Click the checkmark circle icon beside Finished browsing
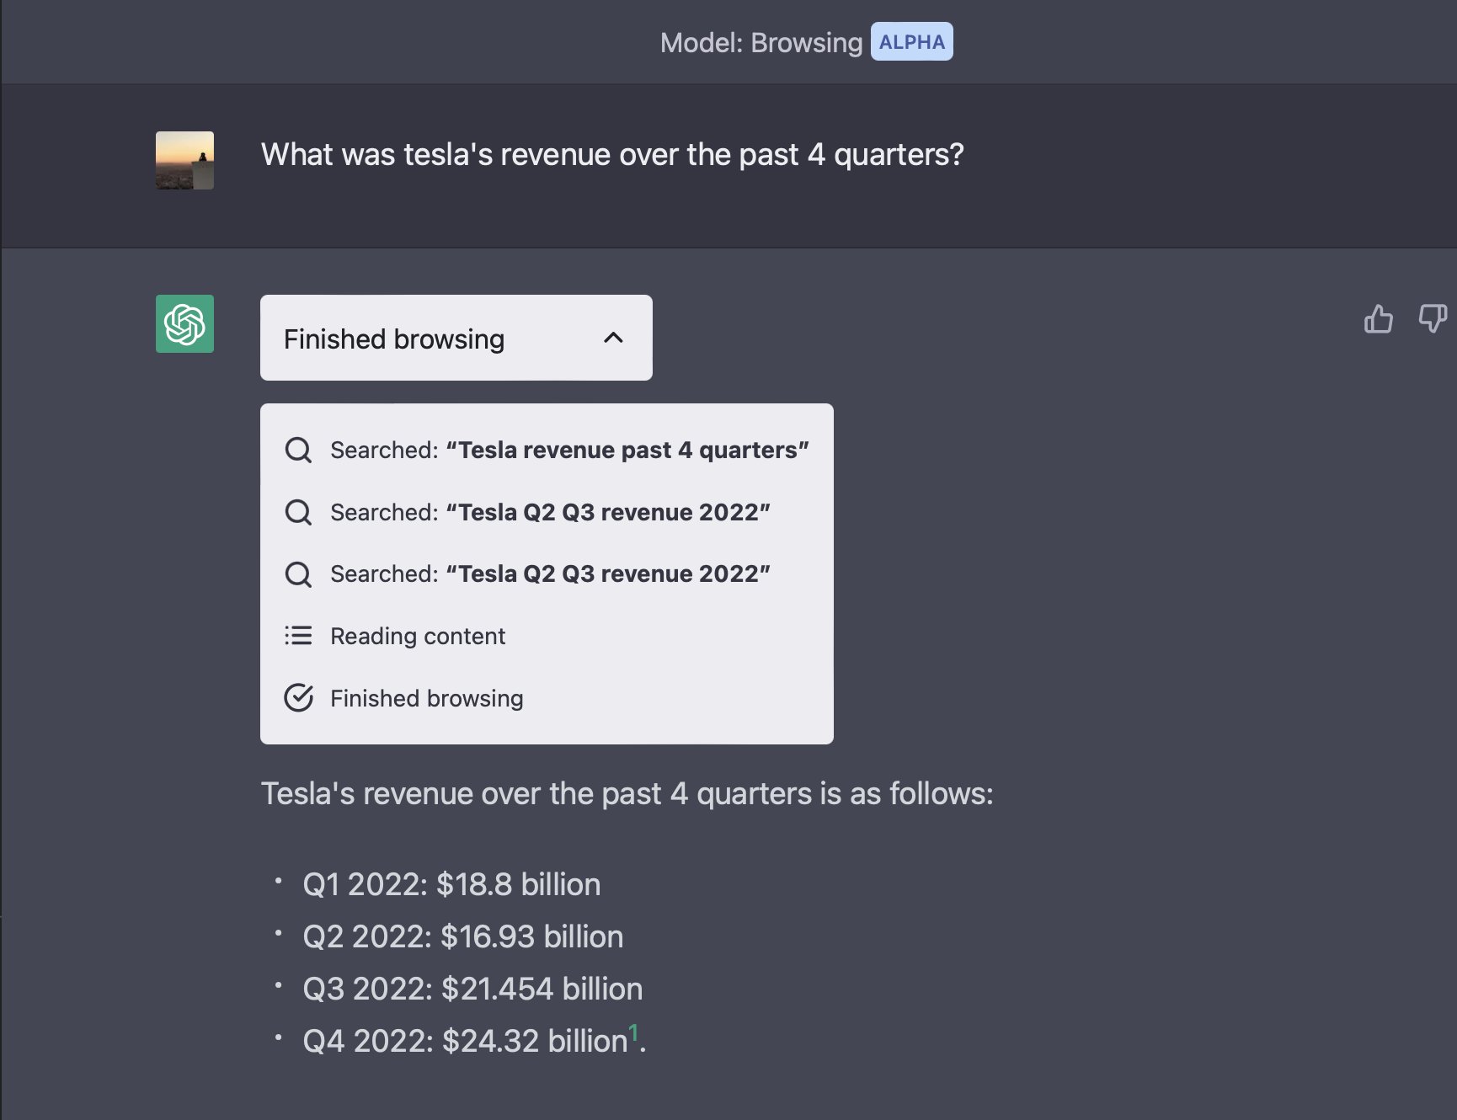1457x1120 pixels. tap(298, 698)
